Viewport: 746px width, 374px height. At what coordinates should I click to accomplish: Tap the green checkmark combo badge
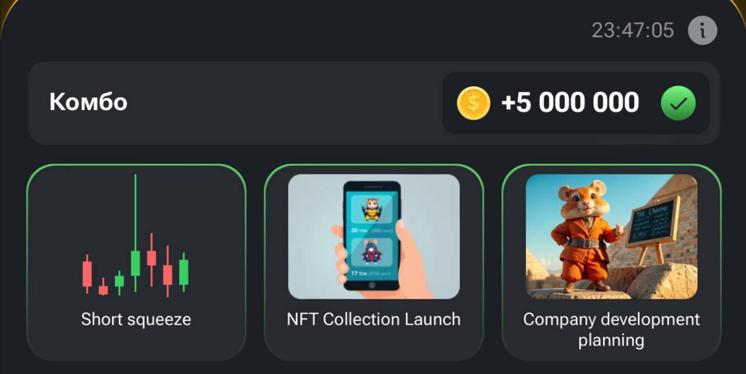pos(678,104)
